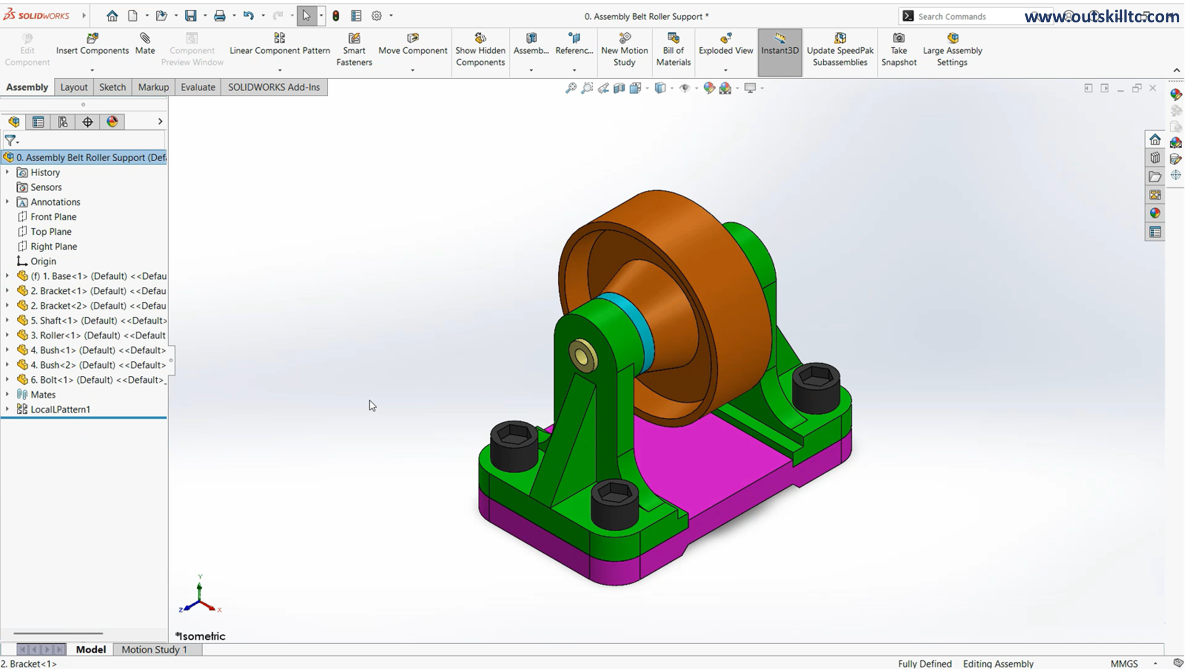The width and height of the screenshot is (1194, 669).
Task: Open the SOLIDWORKS Add-Ins tab
Action: [274, 88]
